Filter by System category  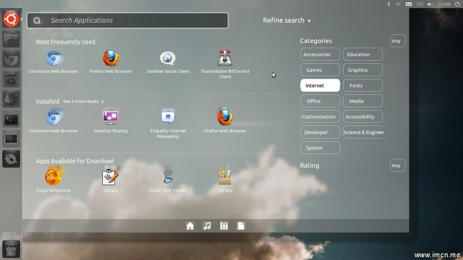pos(320,148)
